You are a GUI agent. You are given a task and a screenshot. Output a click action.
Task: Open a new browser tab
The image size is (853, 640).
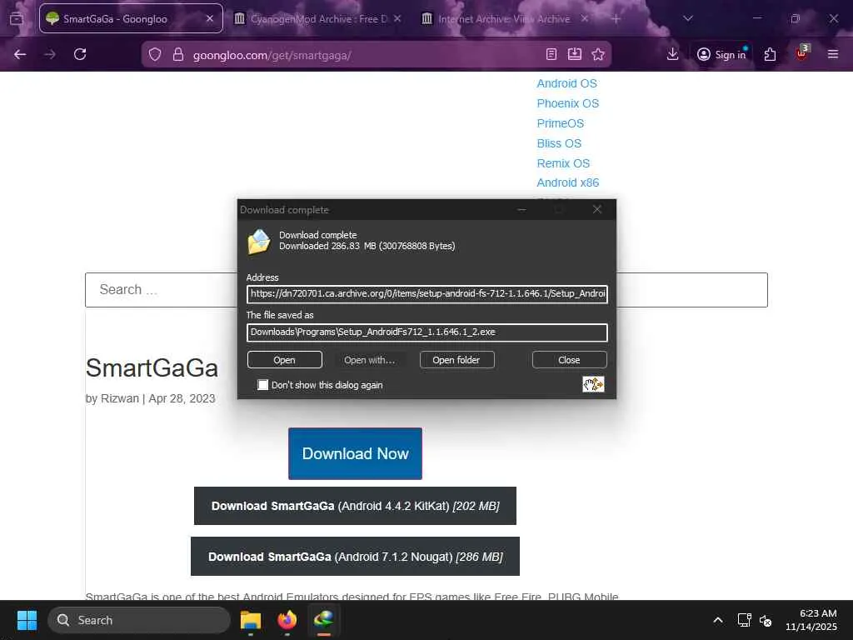(616, 18)
